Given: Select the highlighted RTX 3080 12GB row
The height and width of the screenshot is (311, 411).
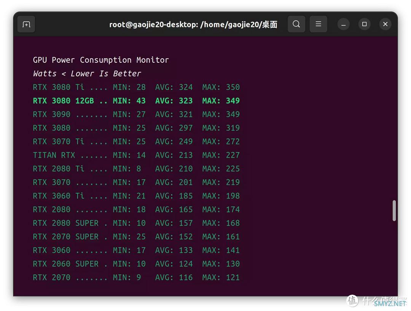Looking at the screenshot, I should (x=136, y=101).
